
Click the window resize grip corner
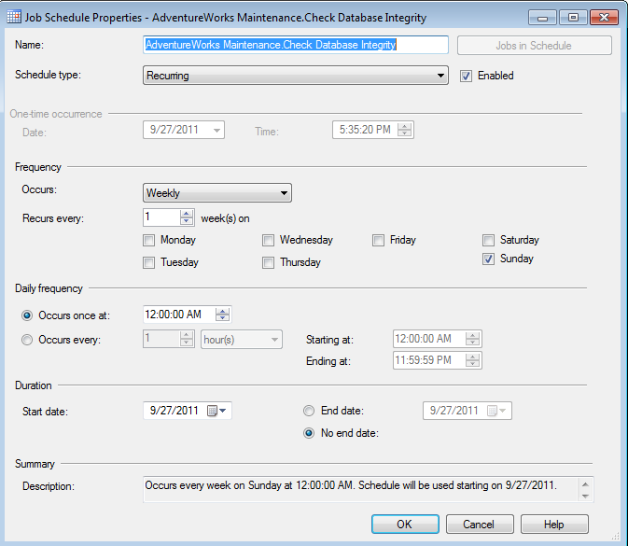tap(616, 537)
